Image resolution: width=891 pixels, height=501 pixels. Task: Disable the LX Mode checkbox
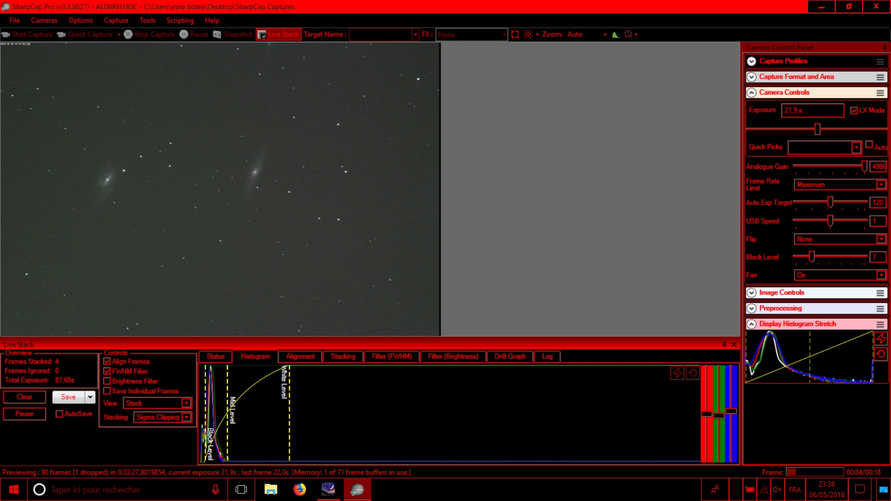click(854, 110)
